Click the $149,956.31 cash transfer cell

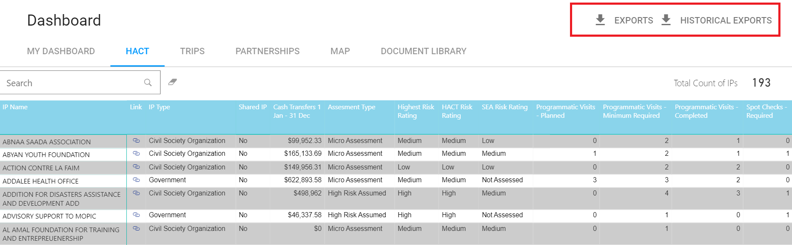click(x=303, y=167)
